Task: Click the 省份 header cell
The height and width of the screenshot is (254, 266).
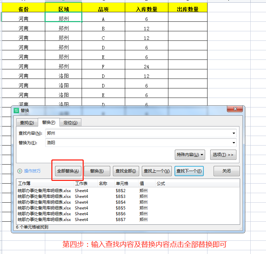Action: tap(23, 7)
